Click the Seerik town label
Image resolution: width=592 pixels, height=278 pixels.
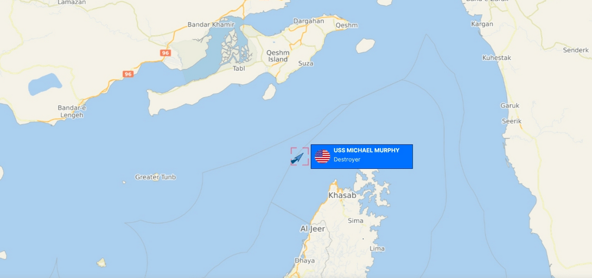pos(512,121)
